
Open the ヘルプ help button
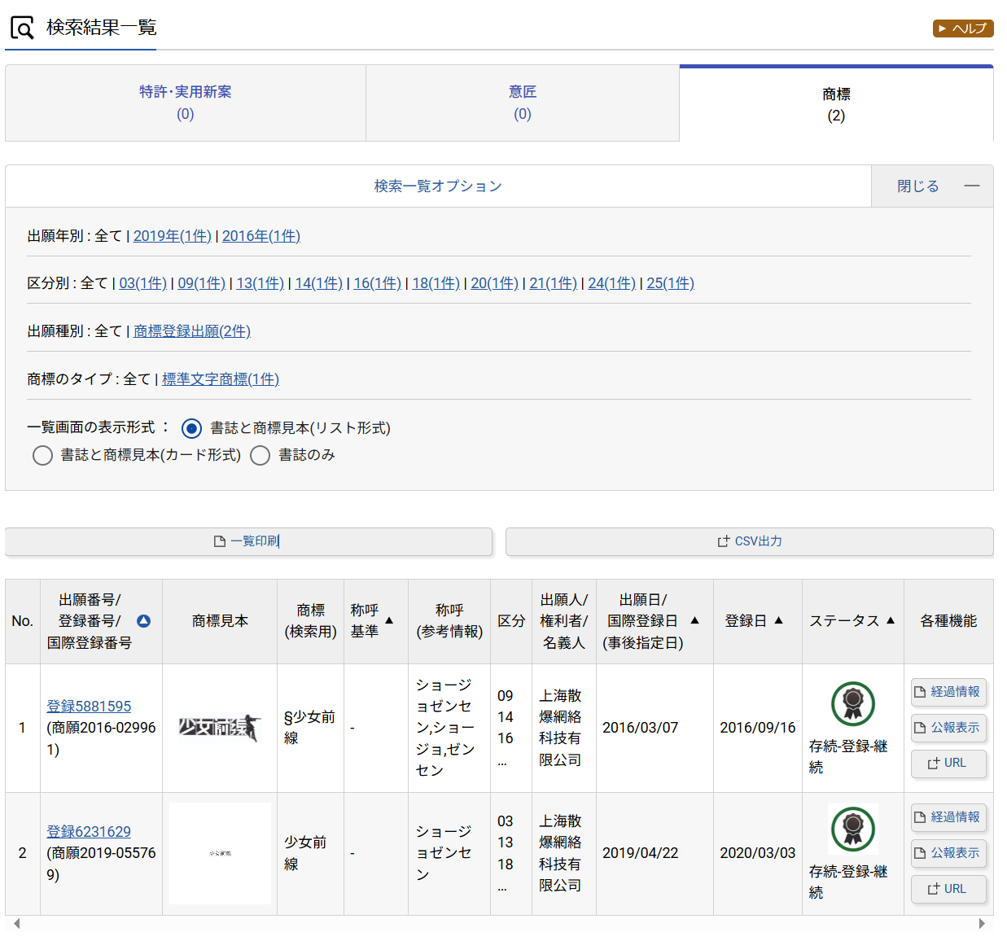pyautogui.click(x=962, y=28)
